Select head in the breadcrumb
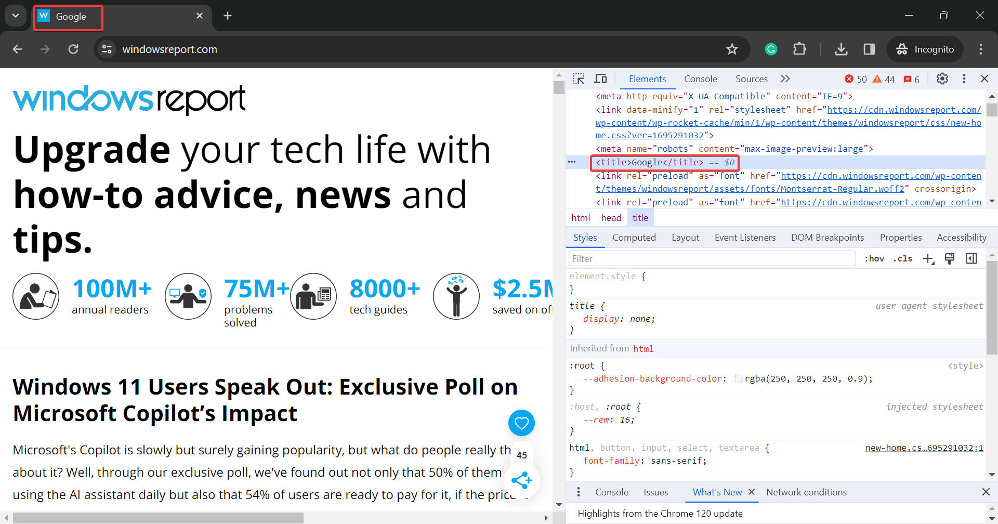This screenshot has height=524, width=998. tap(611, 218)
